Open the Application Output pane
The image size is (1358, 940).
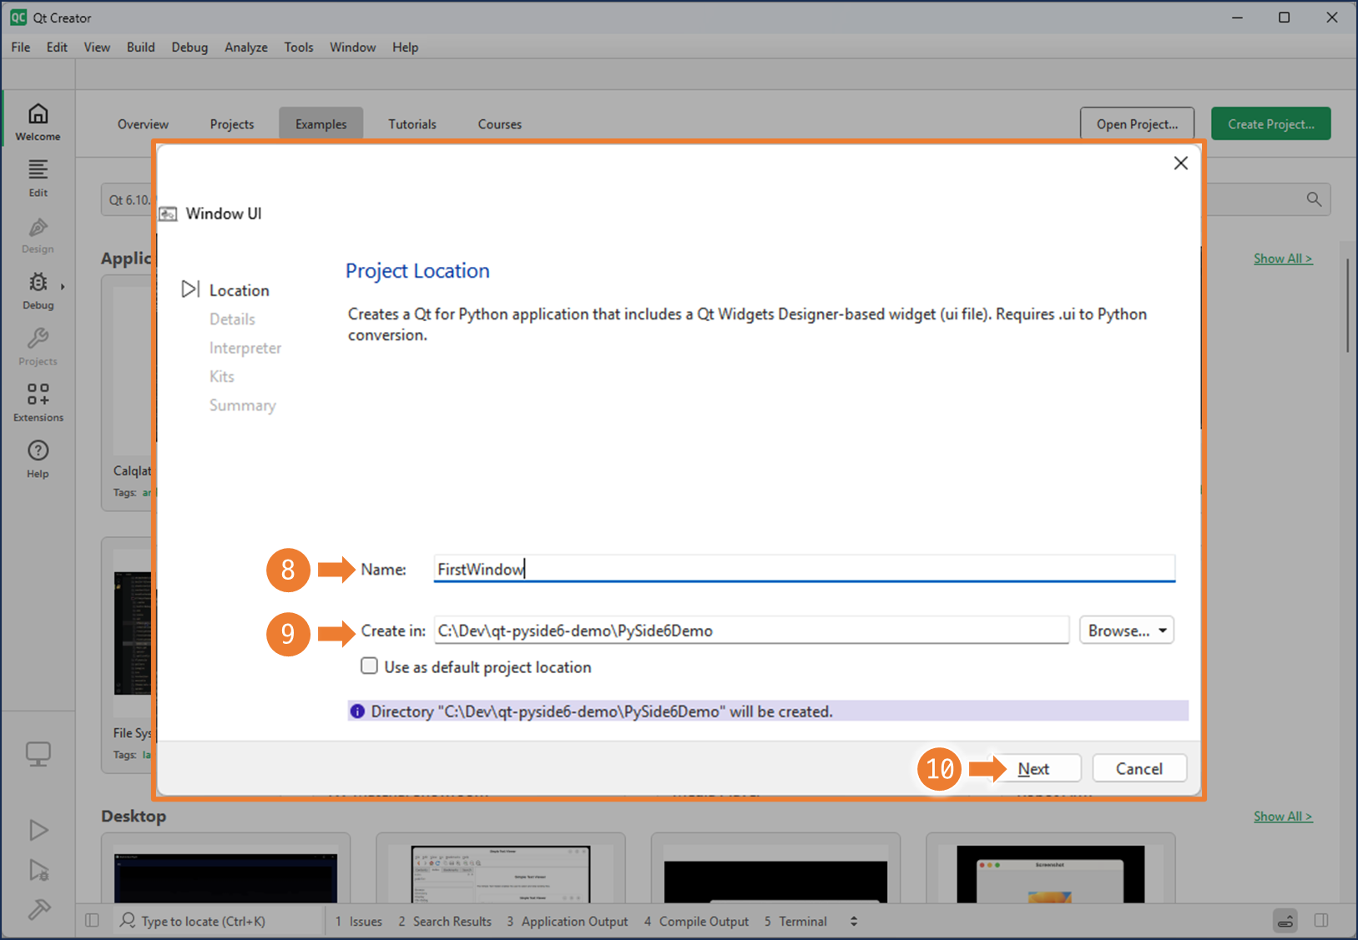[x=568, y=921]
